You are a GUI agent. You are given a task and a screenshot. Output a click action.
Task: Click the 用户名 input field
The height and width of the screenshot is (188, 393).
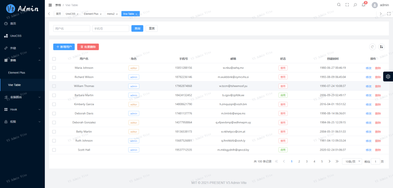[x=71, y=28]
